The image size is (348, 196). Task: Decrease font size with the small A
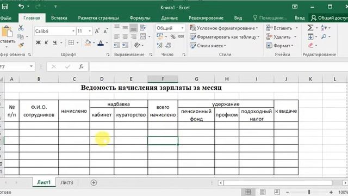pos(105,31)
